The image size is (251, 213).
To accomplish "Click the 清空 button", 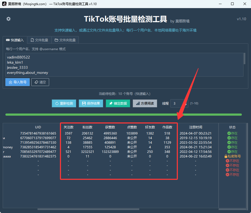I will point(40,82).
